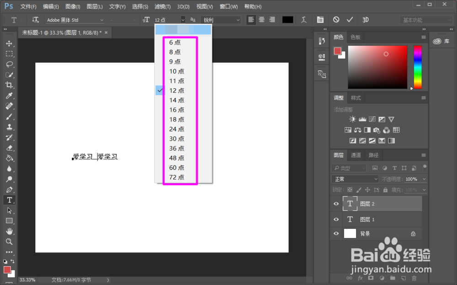
Task: Click the 3D button in the options bar
Action: tap(365, 20)
